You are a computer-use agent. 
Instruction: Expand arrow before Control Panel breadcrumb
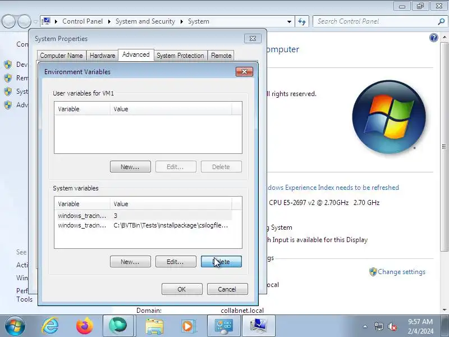tap(56, 21)
